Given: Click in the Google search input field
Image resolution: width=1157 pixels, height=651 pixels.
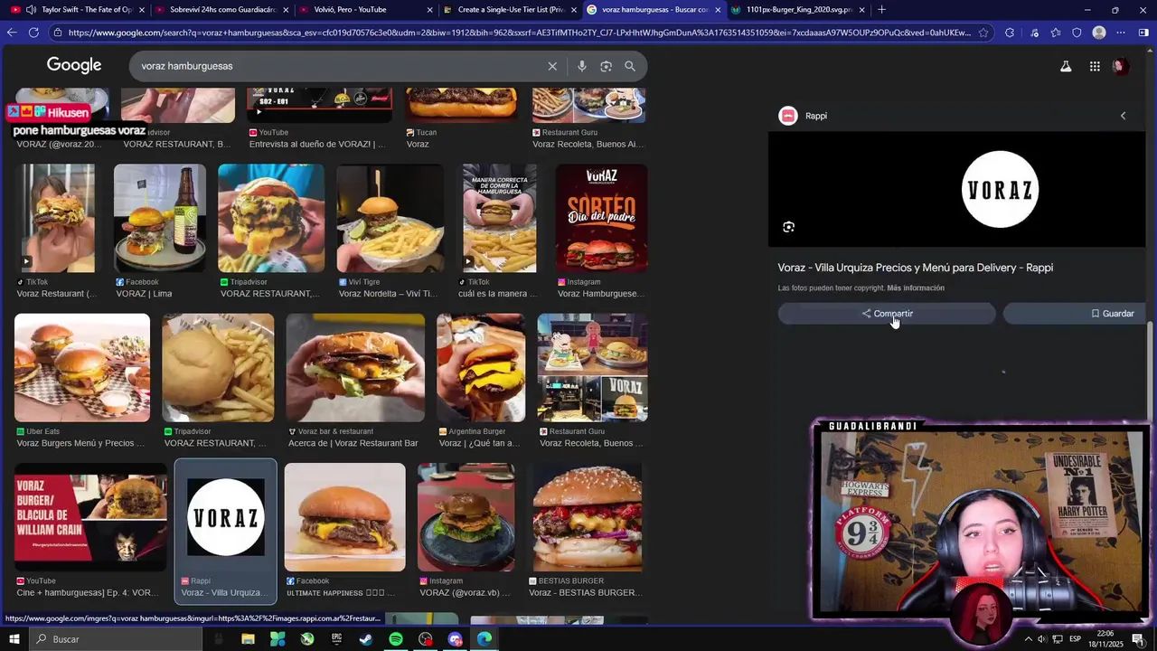Looking at the screenshot, I should coord(339,66).
